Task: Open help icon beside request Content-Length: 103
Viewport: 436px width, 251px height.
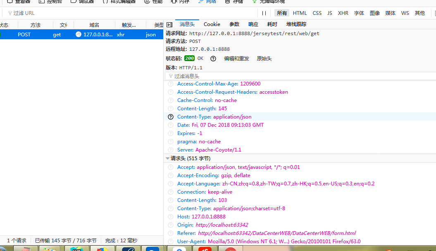Action: (171, 200)
